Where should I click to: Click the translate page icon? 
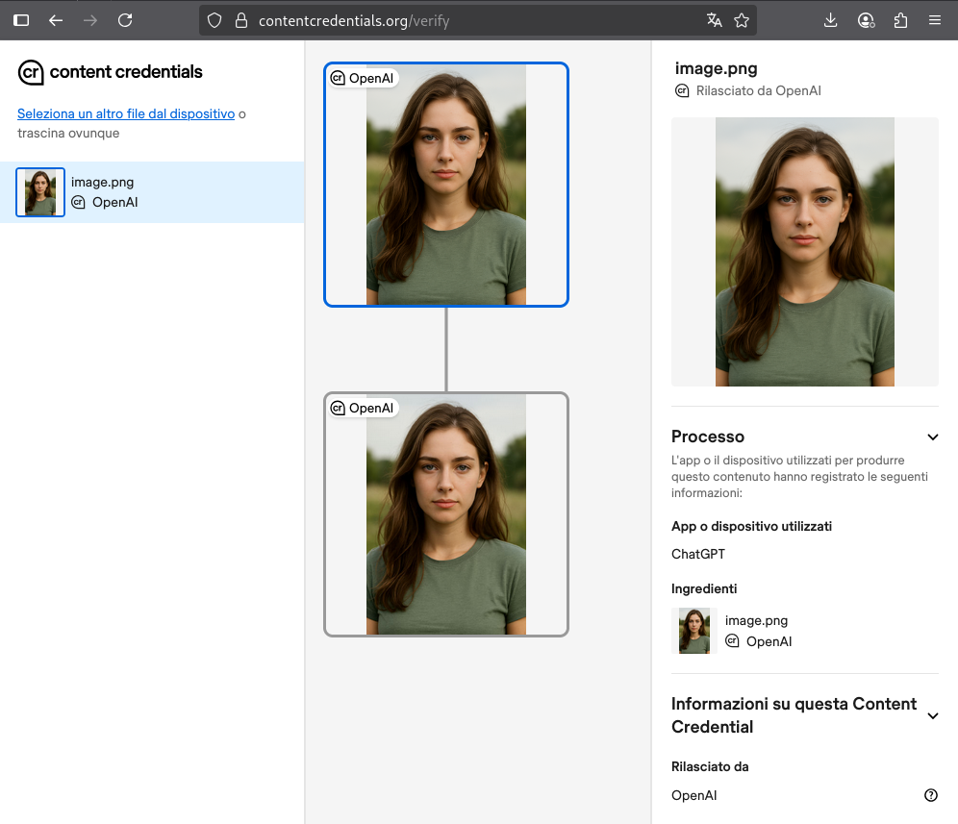coord(714,20)
